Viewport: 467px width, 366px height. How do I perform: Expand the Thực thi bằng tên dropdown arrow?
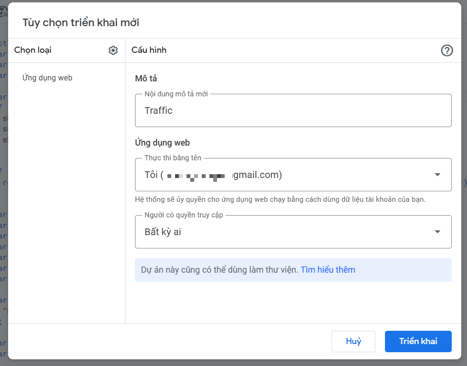click(437, 175)
